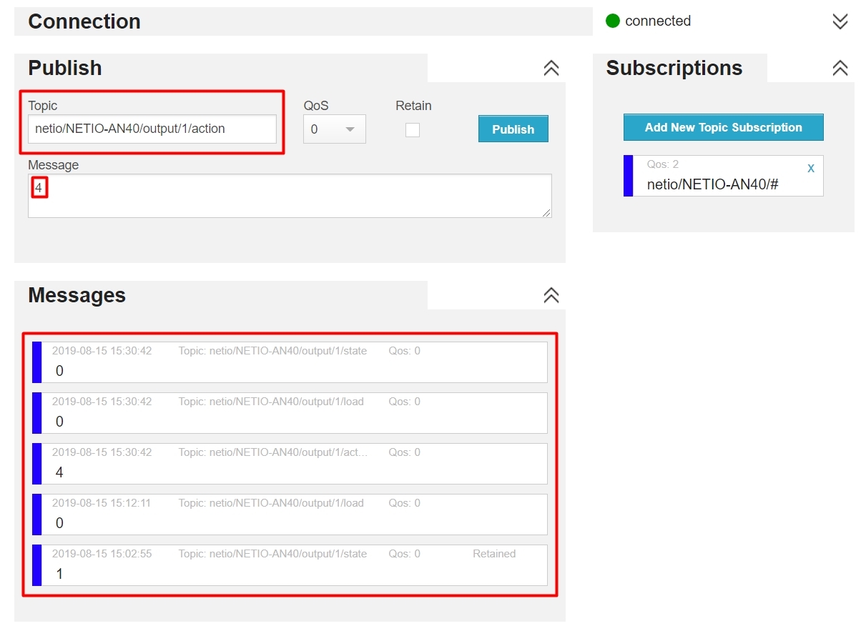Click the Connection header title
The width and height of the screenshot is (861, 631).
[x=84, y=21]
